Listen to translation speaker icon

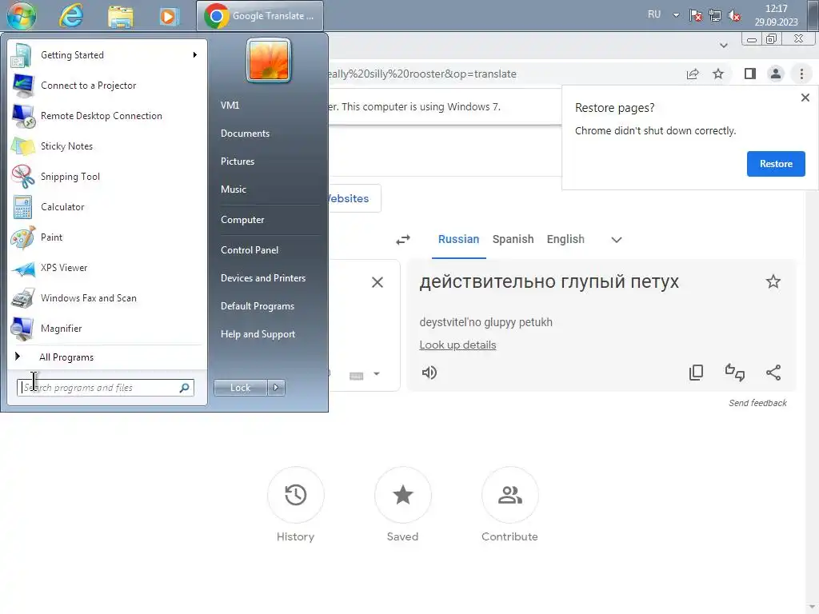point(429,373)
